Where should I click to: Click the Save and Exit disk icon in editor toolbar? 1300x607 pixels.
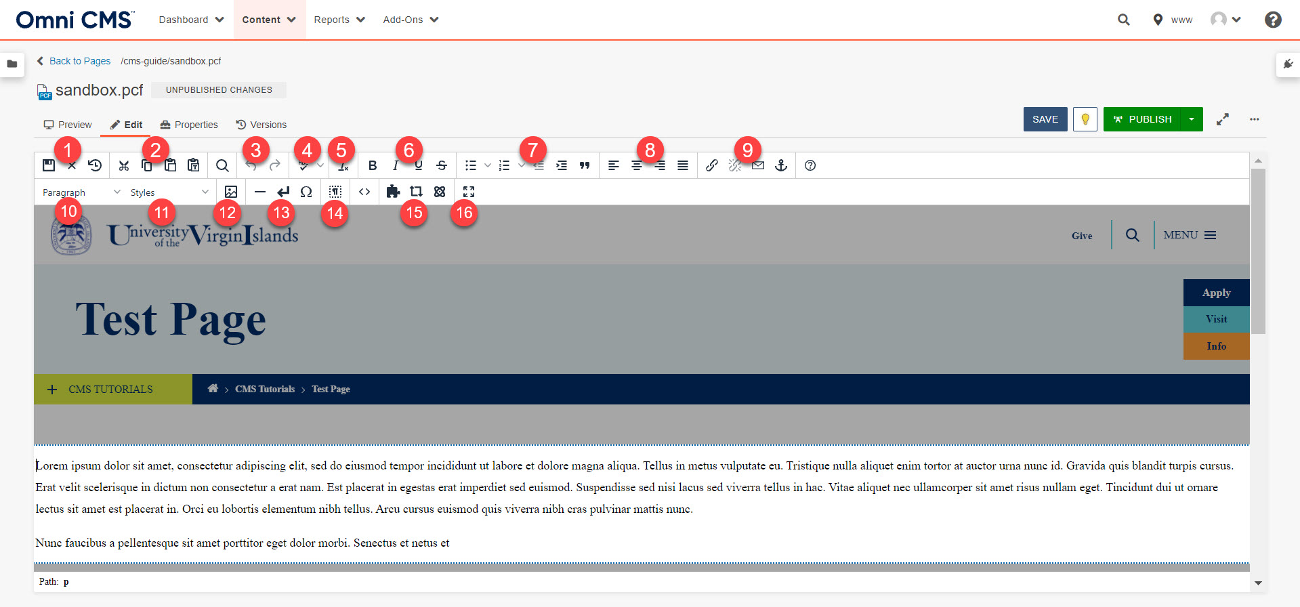click(49, 165)
